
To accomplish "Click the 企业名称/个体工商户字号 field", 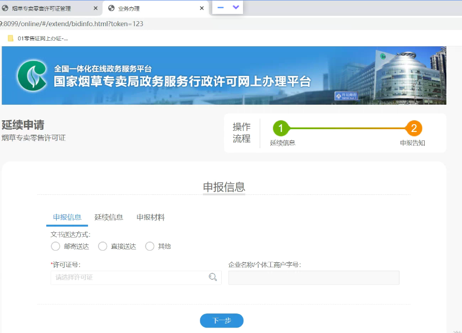I will coord(314,278).
